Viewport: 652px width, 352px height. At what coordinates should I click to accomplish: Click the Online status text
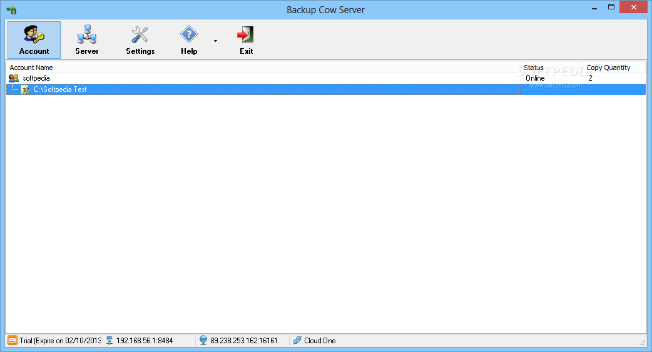535,78
